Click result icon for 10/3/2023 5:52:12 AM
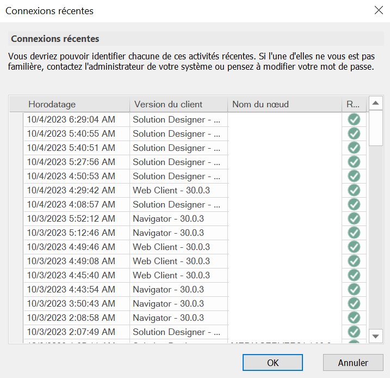Image resolution: width=390 pixels, height=378 pixels. (354, 218)
